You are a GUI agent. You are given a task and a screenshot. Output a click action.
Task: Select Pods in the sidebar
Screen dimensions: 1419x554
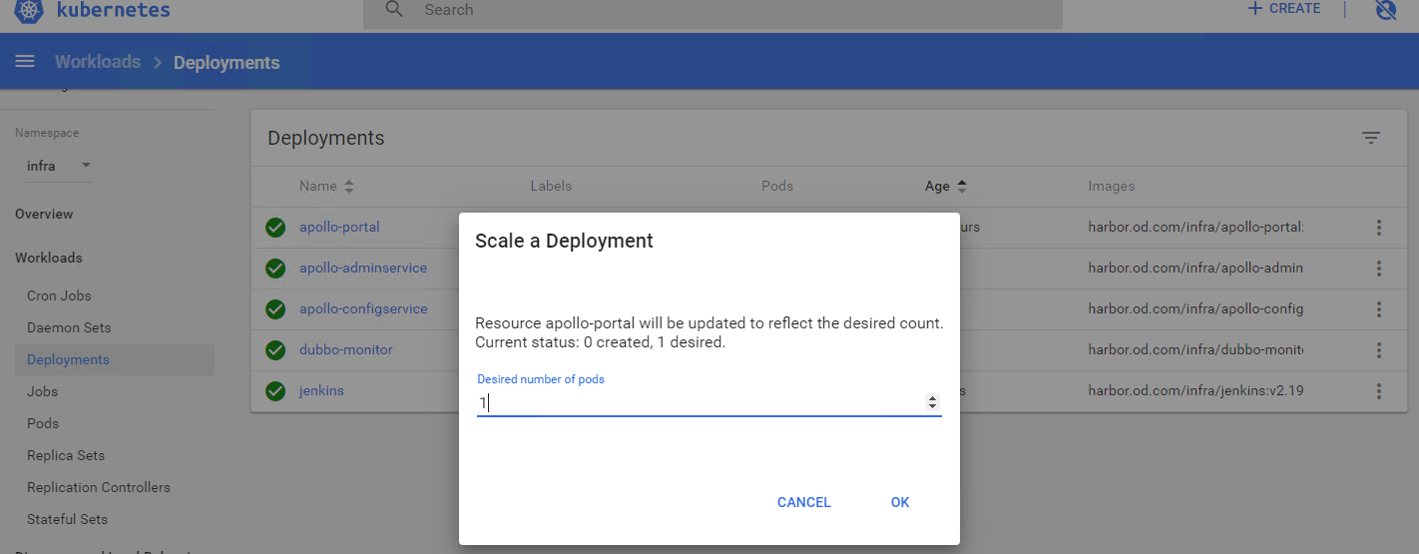[43, 423]
